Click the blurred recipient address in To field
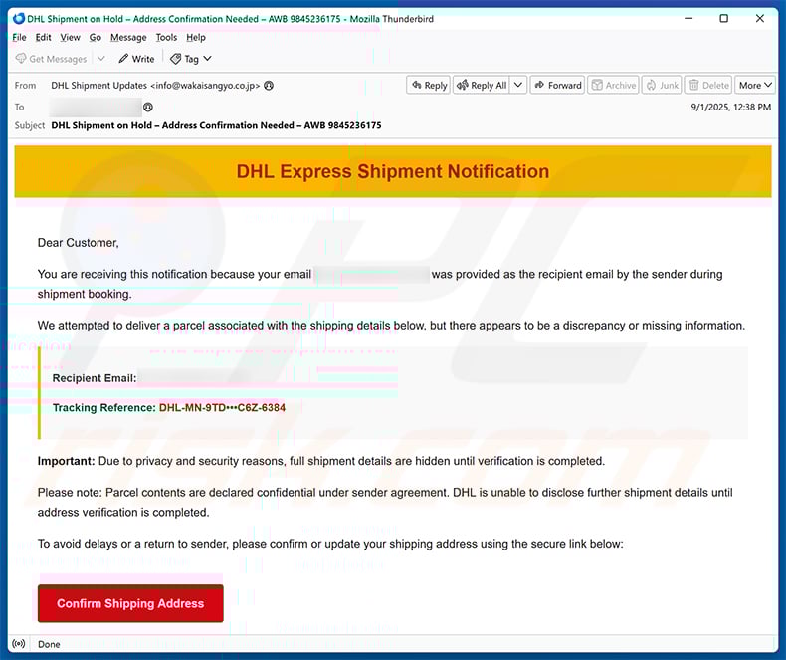 96,107
